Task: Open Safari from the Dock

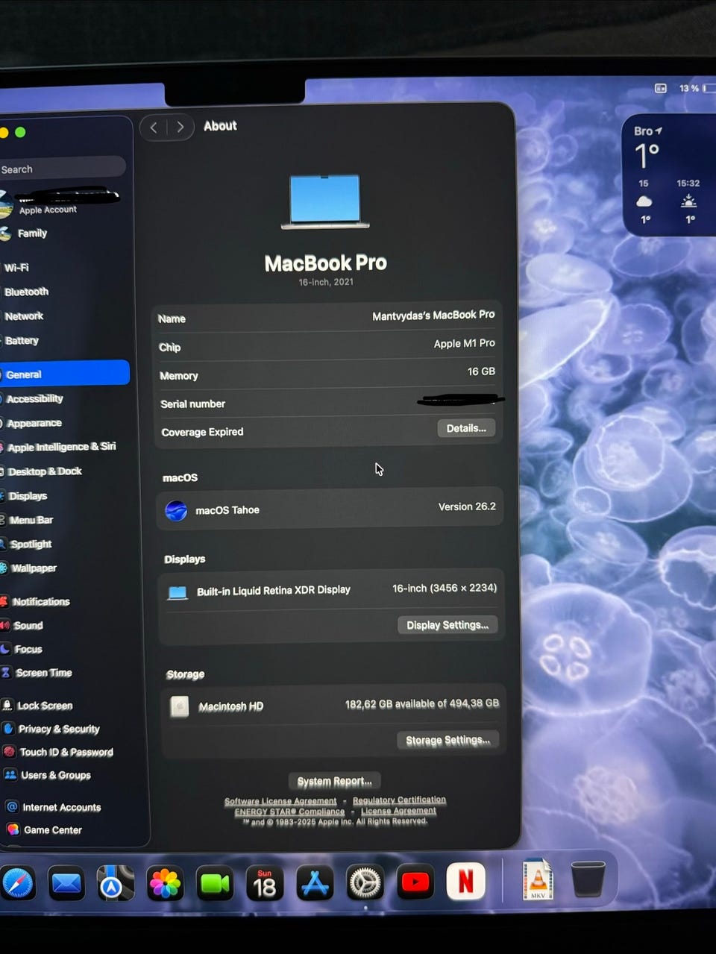Action: [16, 885]
